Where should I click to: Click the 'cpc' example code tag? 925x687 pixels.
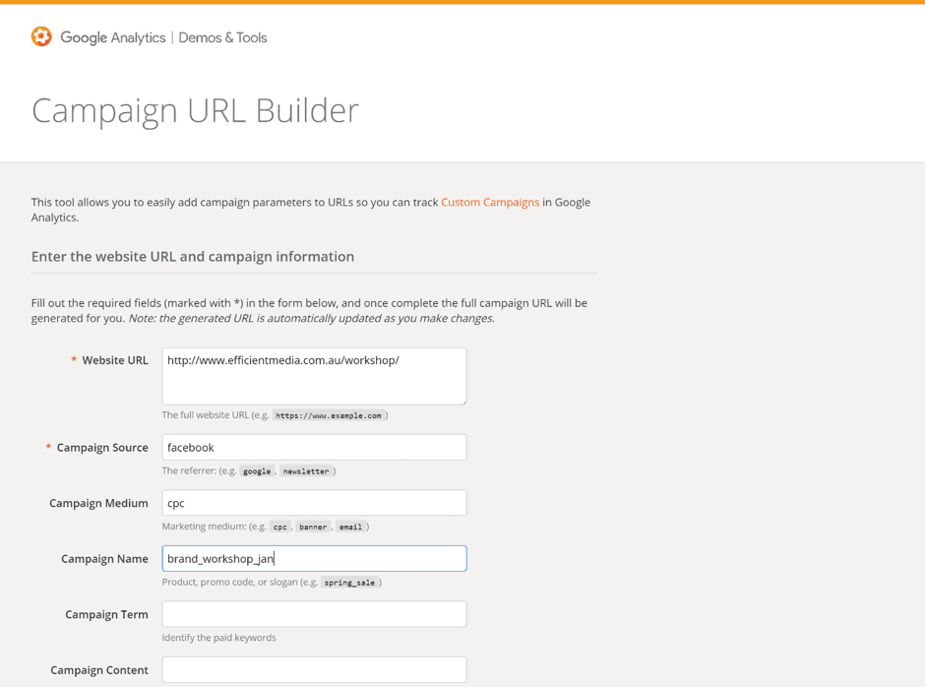pos(280,527)
